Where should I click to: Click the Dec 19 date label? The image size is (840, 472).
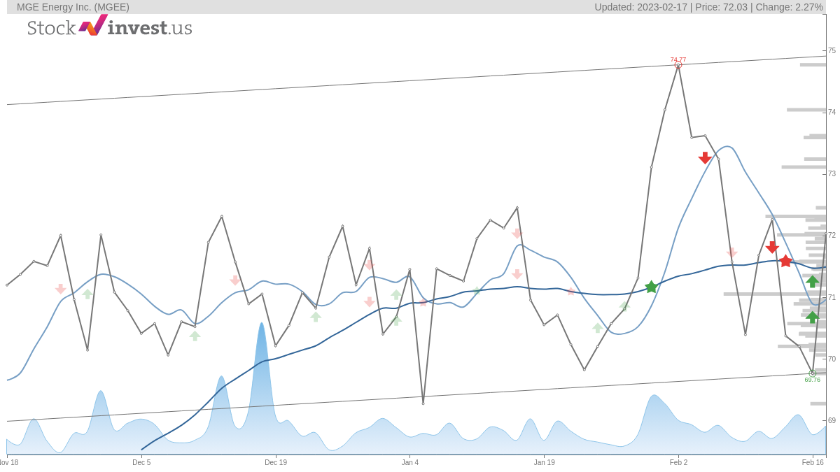pyautogui.click(x=276, y=462)
